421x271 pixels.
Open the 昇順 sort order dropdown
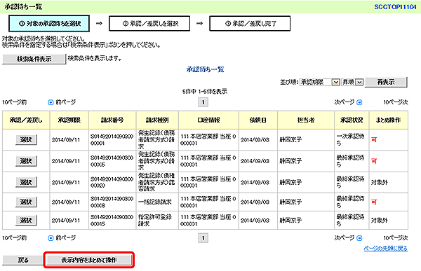(x=352, y=82)
